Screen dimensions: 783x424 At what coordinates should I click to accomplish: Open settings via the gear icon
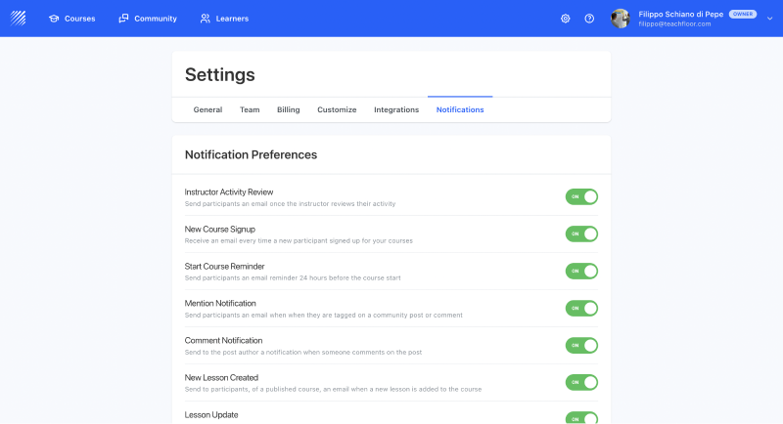[566, 19]
